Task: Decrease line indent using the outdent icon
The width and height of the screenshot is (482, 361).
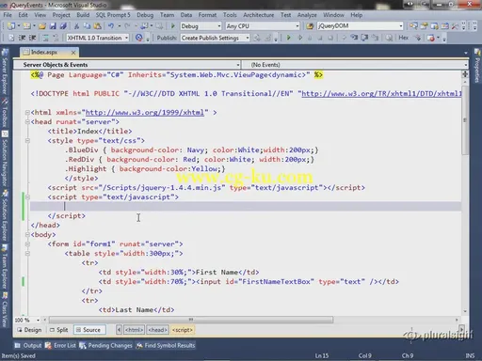Action: click(22, 38)
